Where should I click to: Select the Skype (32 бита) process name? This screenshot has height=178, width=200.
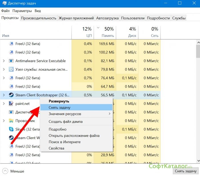[27, 129]
